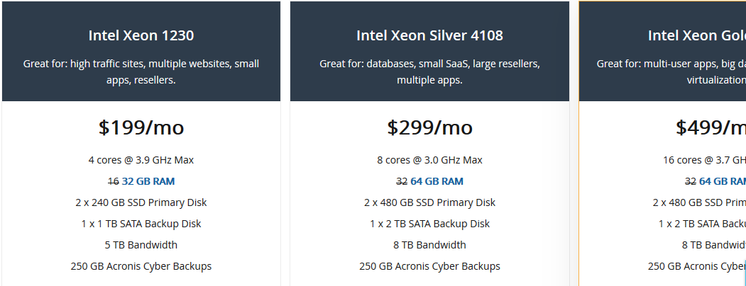
Task: Click '4 cores @ 3.9 GHz Max'
Action: (141, 160)
